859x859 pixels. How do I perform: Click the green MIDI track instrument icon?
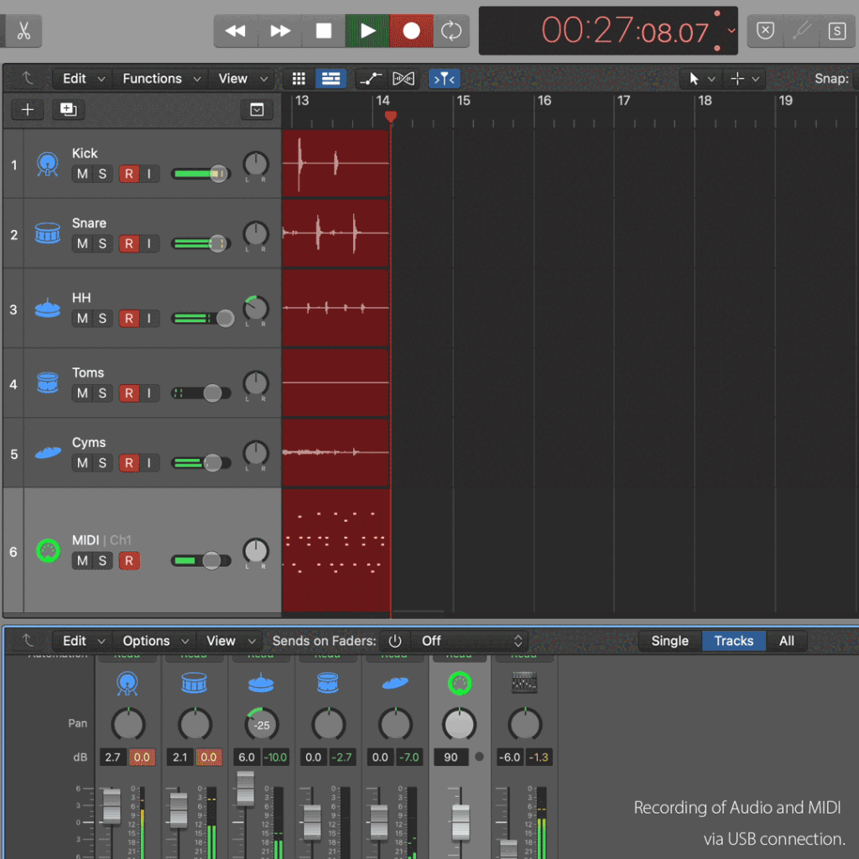point(48,551)
